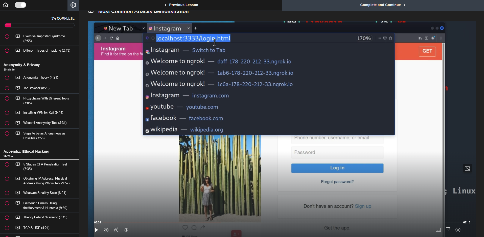The height and width of the screenshot is (237, 484).
Task: Click the 3% COMPLETE label
Action: point(63,18)
